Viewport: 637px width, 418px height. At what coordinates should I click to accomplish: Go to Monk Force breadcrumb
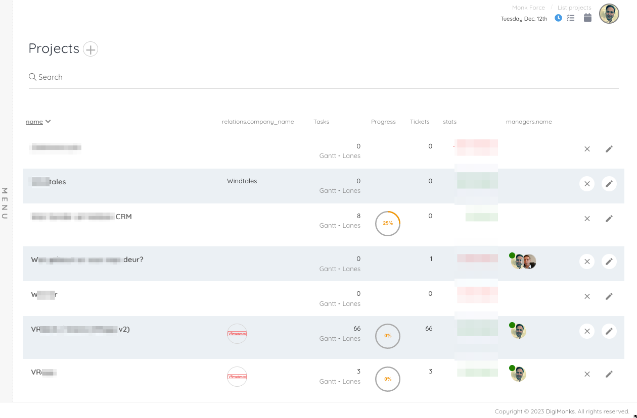click(x=528, y=8)
